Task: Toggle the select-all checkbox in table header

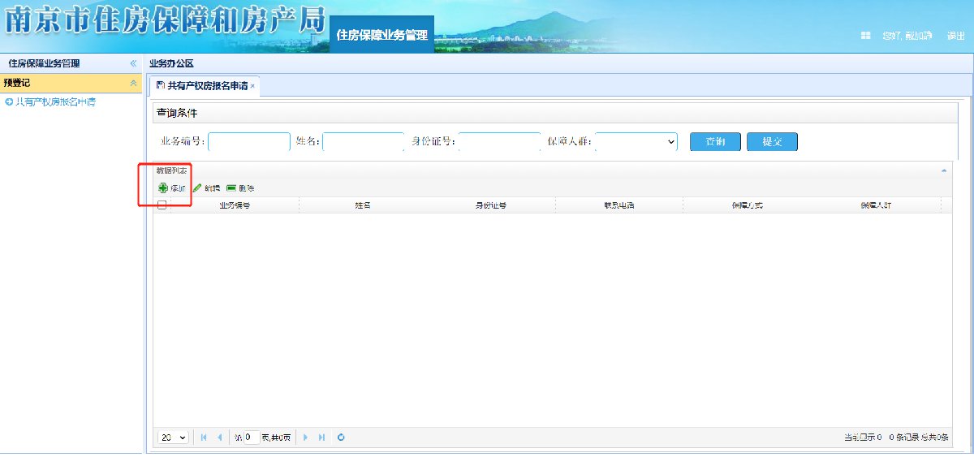Action: pos(162,205)
